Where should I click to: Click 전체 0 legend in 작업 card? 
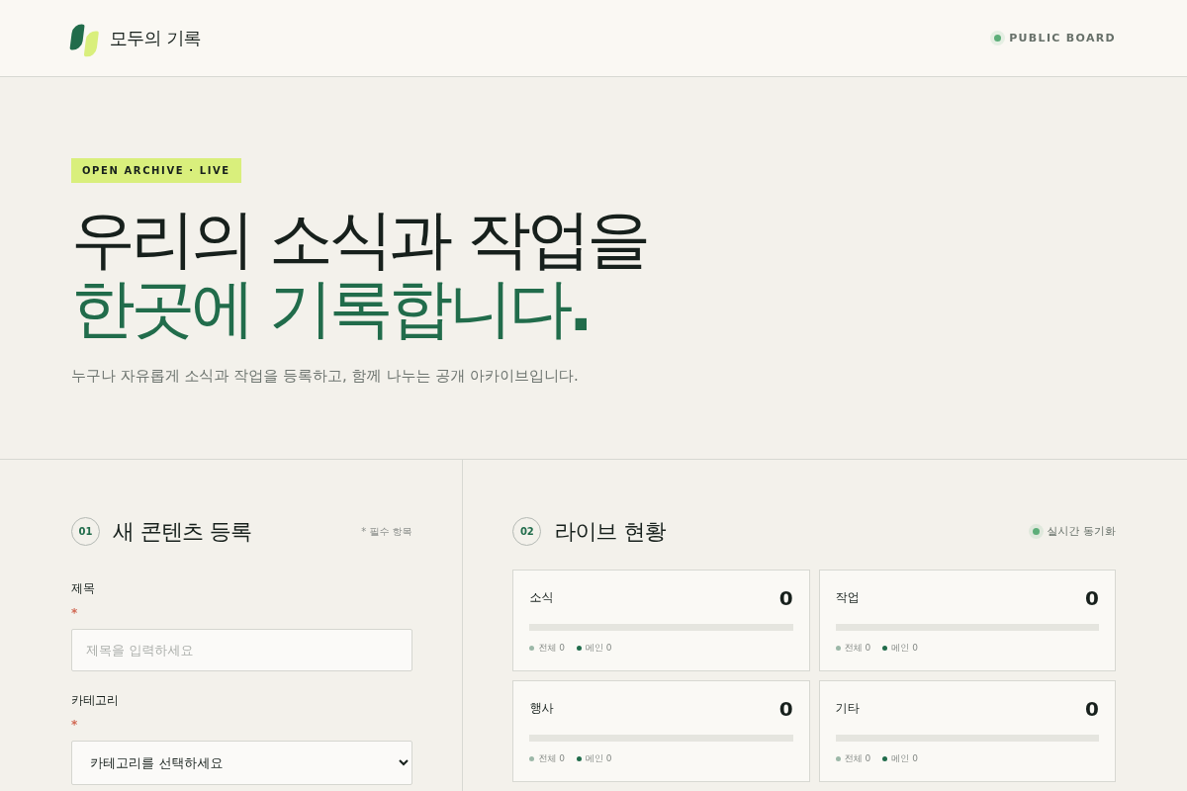tap(854, 648)
